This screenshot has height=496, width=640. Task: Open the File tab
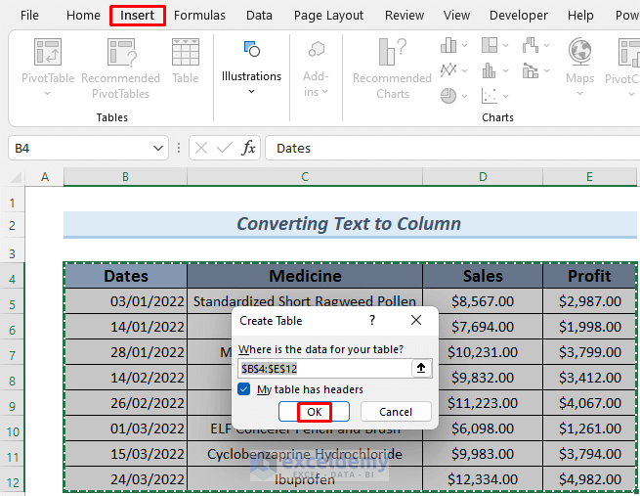click(29, 16)
